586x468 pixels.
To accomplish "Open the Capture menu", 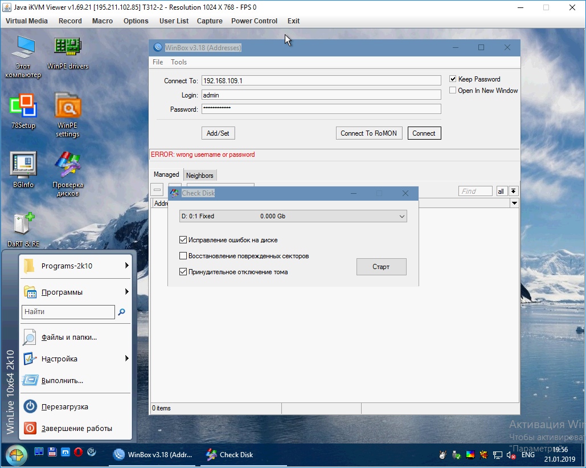I will (210, 21).
